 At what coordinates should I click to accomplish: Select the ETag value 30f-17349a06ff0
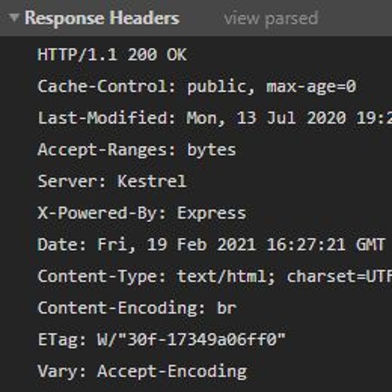coord(201,339)
